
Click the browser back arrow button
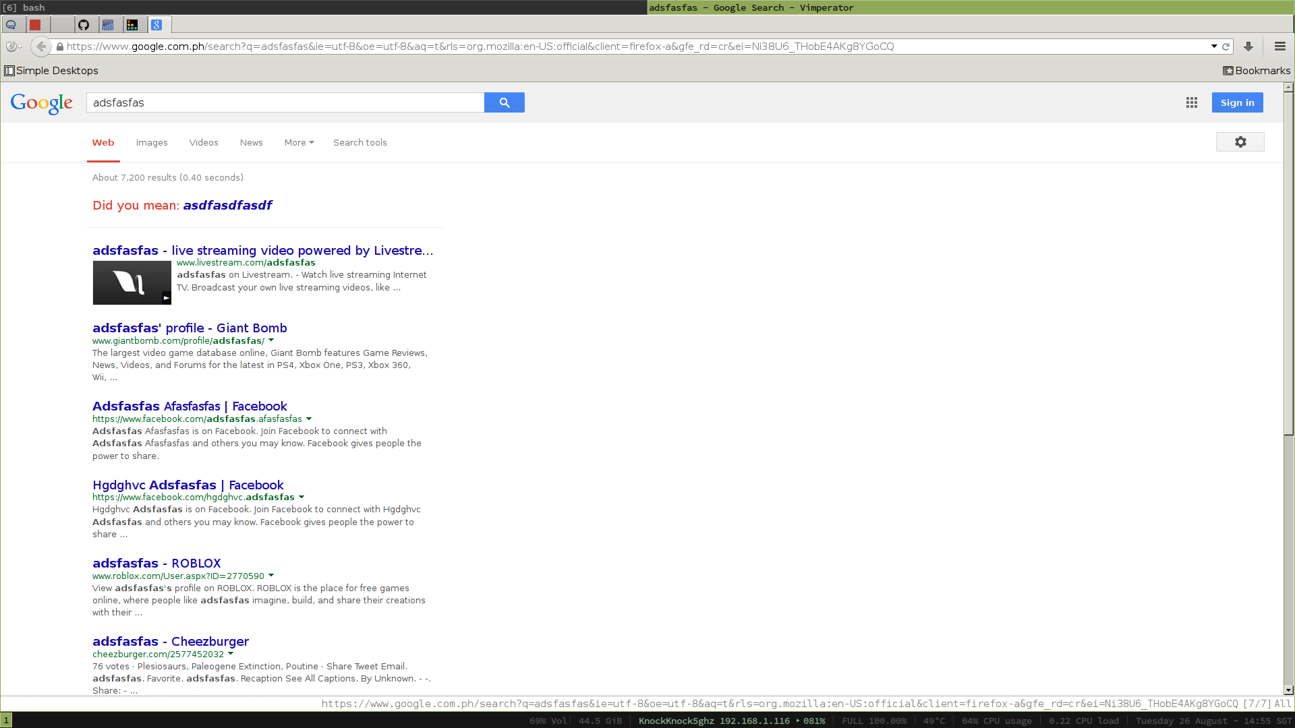(x=41, y=47)
